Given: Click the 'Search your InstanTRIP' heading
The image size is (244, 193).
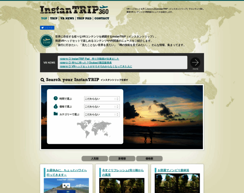Looking at the screenshot, I should (73, 80).
